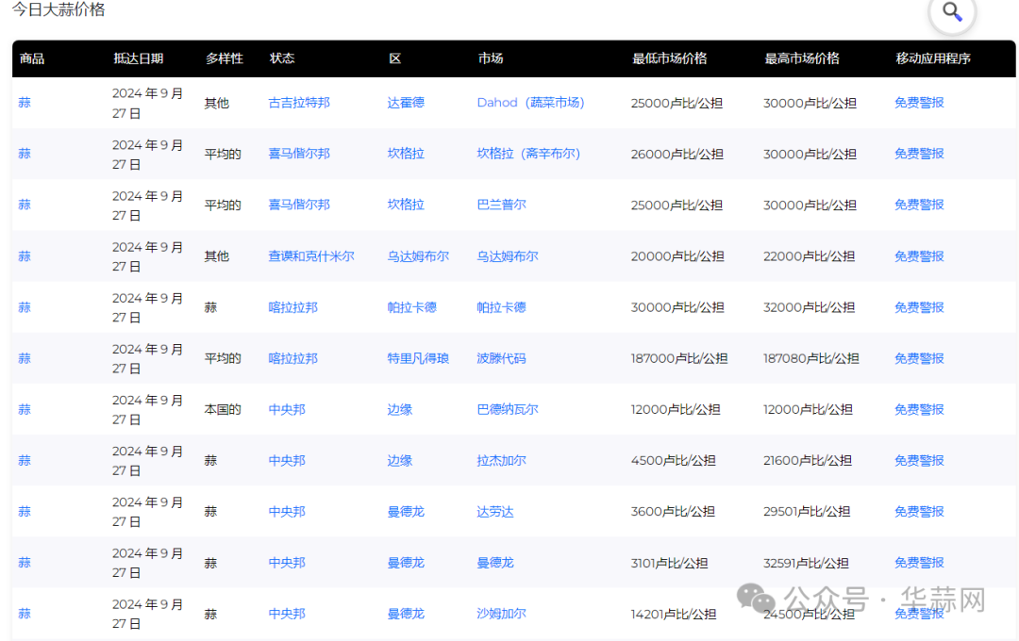Open the 达劳达 market link
The image size is (1019, 641).
click(x=494, y=512)
